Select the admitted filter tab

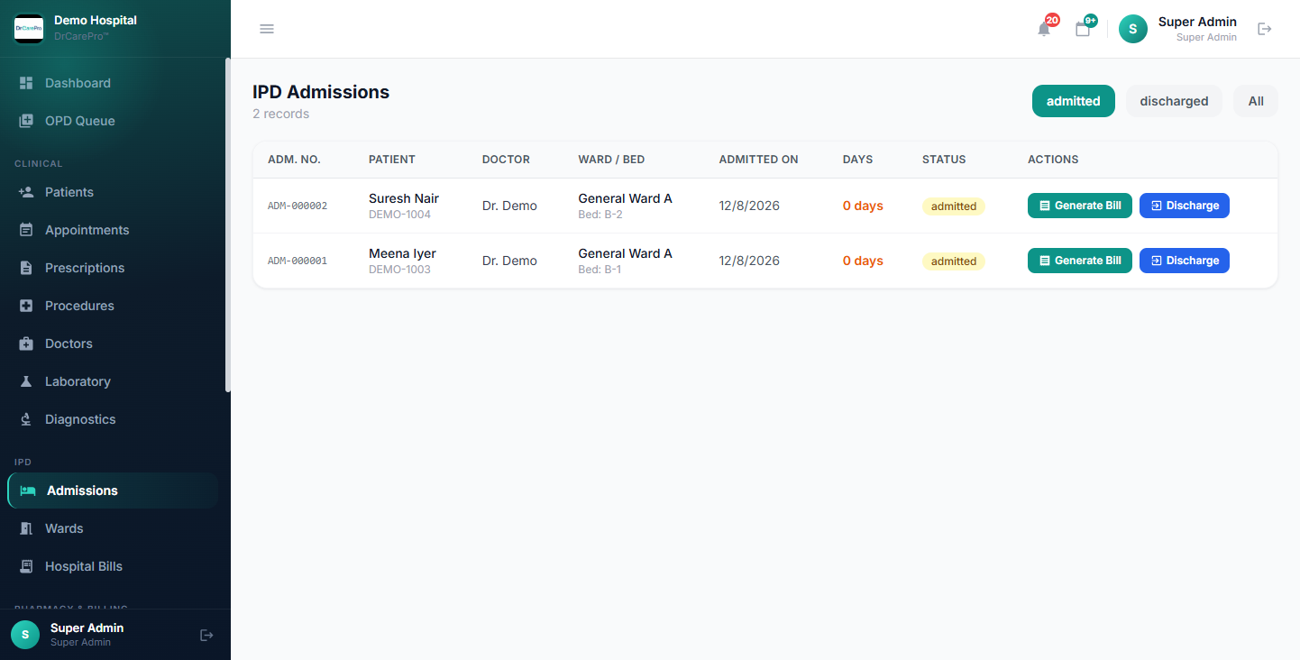tap(1073, 101)
